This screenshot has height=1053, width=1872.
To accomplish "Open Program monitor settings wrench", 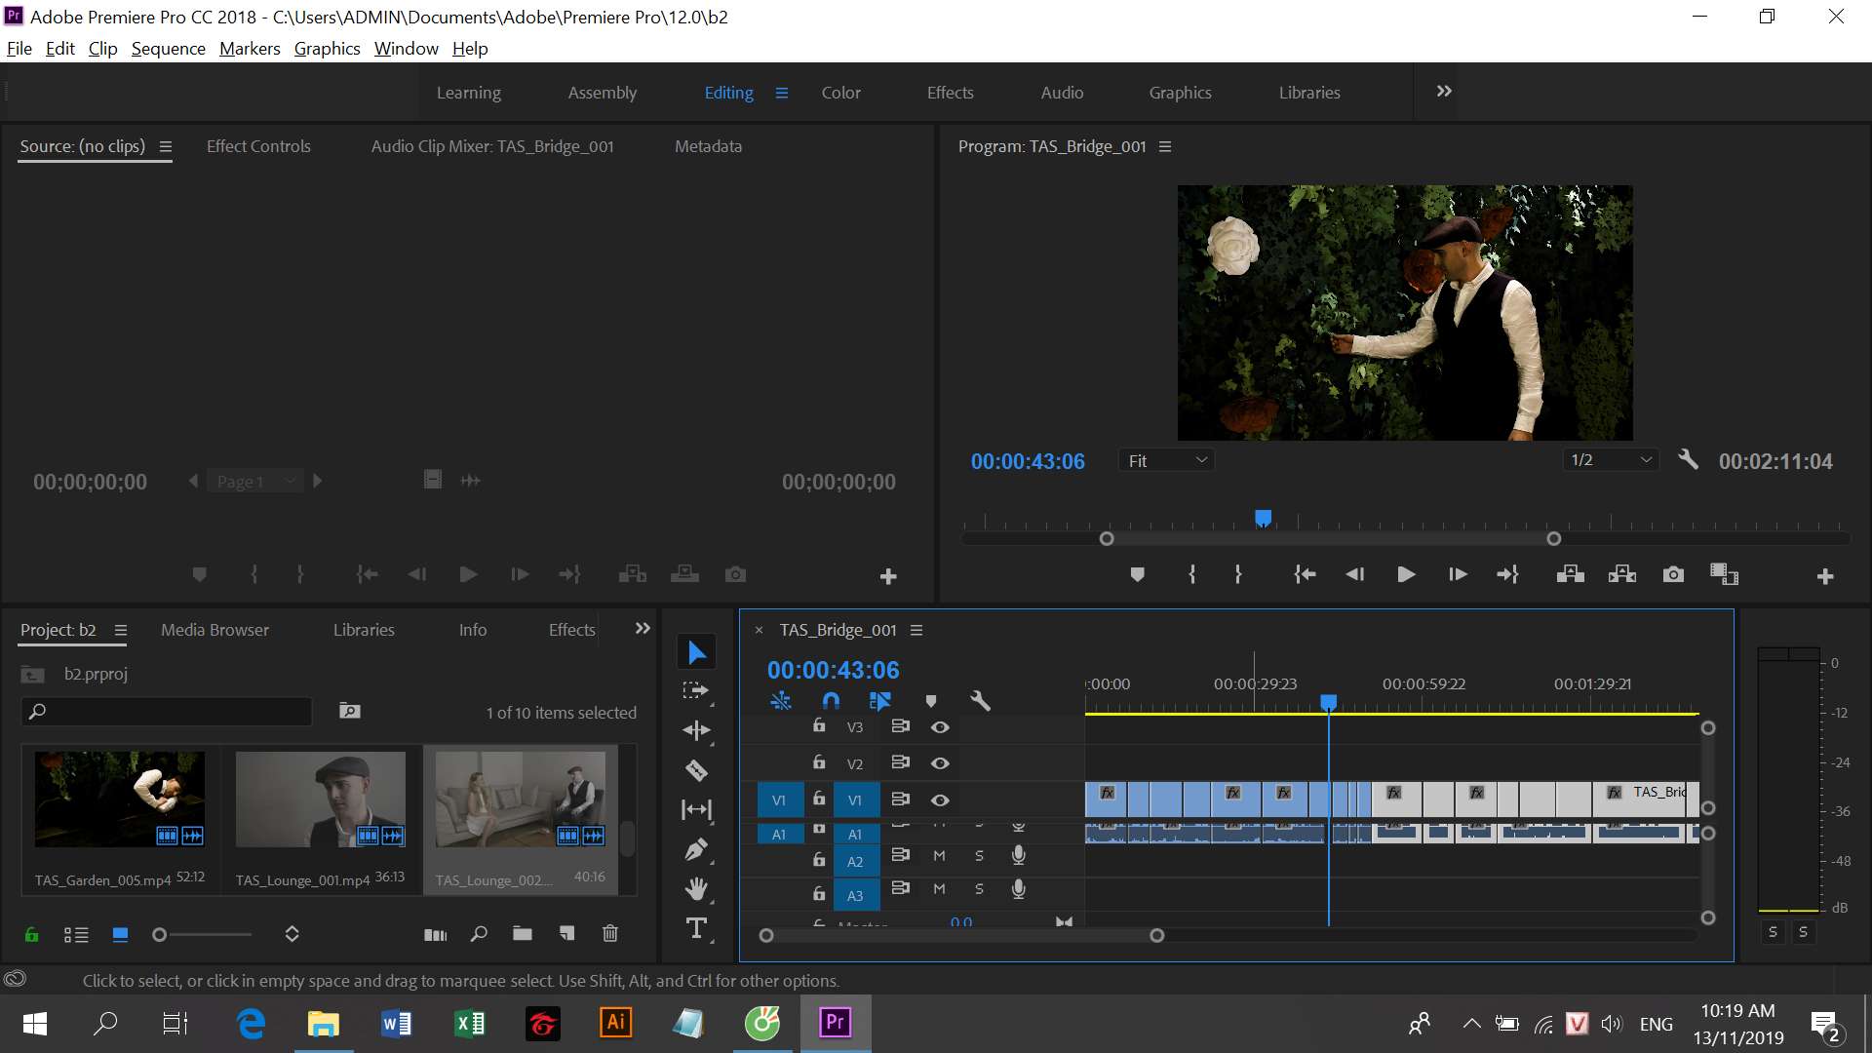I will coord(1688,459).
